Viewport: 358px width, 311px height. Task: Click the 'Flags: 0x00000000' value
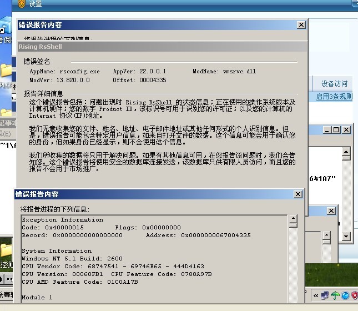click(x=148, y=228)
